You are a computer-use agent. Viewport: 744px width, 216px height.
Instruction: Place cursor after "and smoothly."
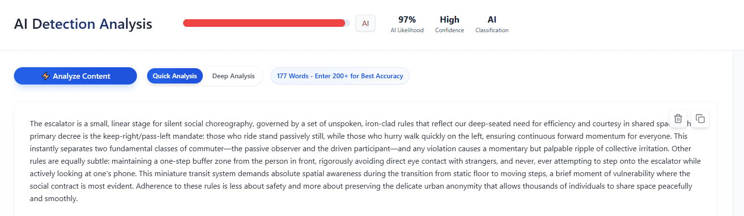point(78,199)
